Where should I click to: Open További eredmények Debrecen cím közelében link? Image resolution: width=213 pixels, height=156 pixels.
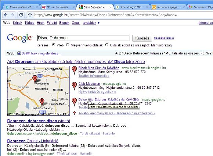[117, 113]
